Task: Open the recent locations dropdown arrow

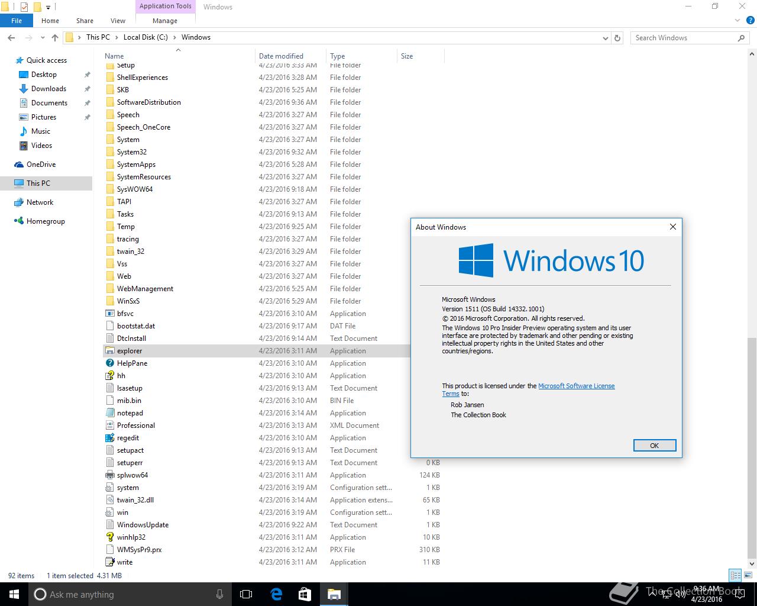Action: (43, 37)
